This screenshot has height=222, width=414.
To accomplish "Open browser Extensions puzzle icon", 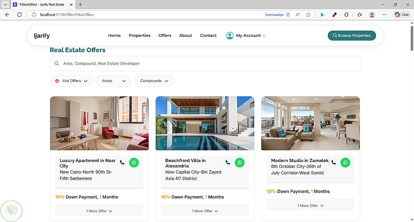I will click(x=347, y=14).
